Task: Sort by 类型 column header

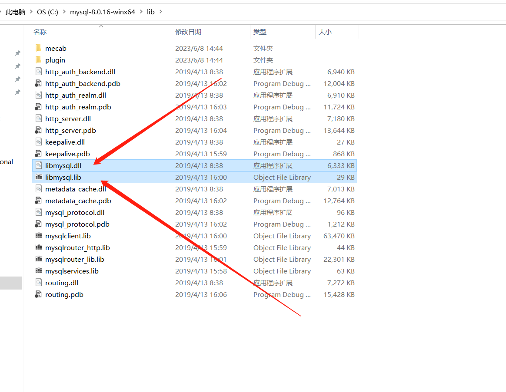Action: pos(260,32)
